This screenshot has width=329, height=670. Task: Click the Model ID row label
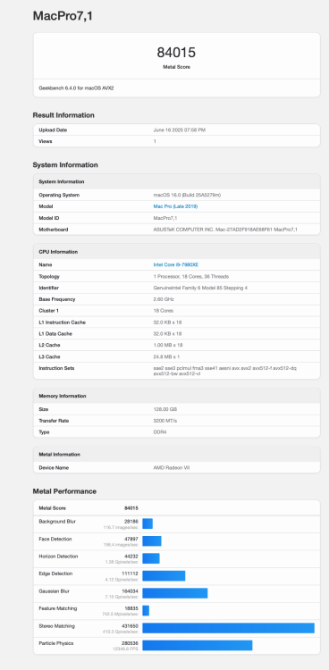(49, 218)
